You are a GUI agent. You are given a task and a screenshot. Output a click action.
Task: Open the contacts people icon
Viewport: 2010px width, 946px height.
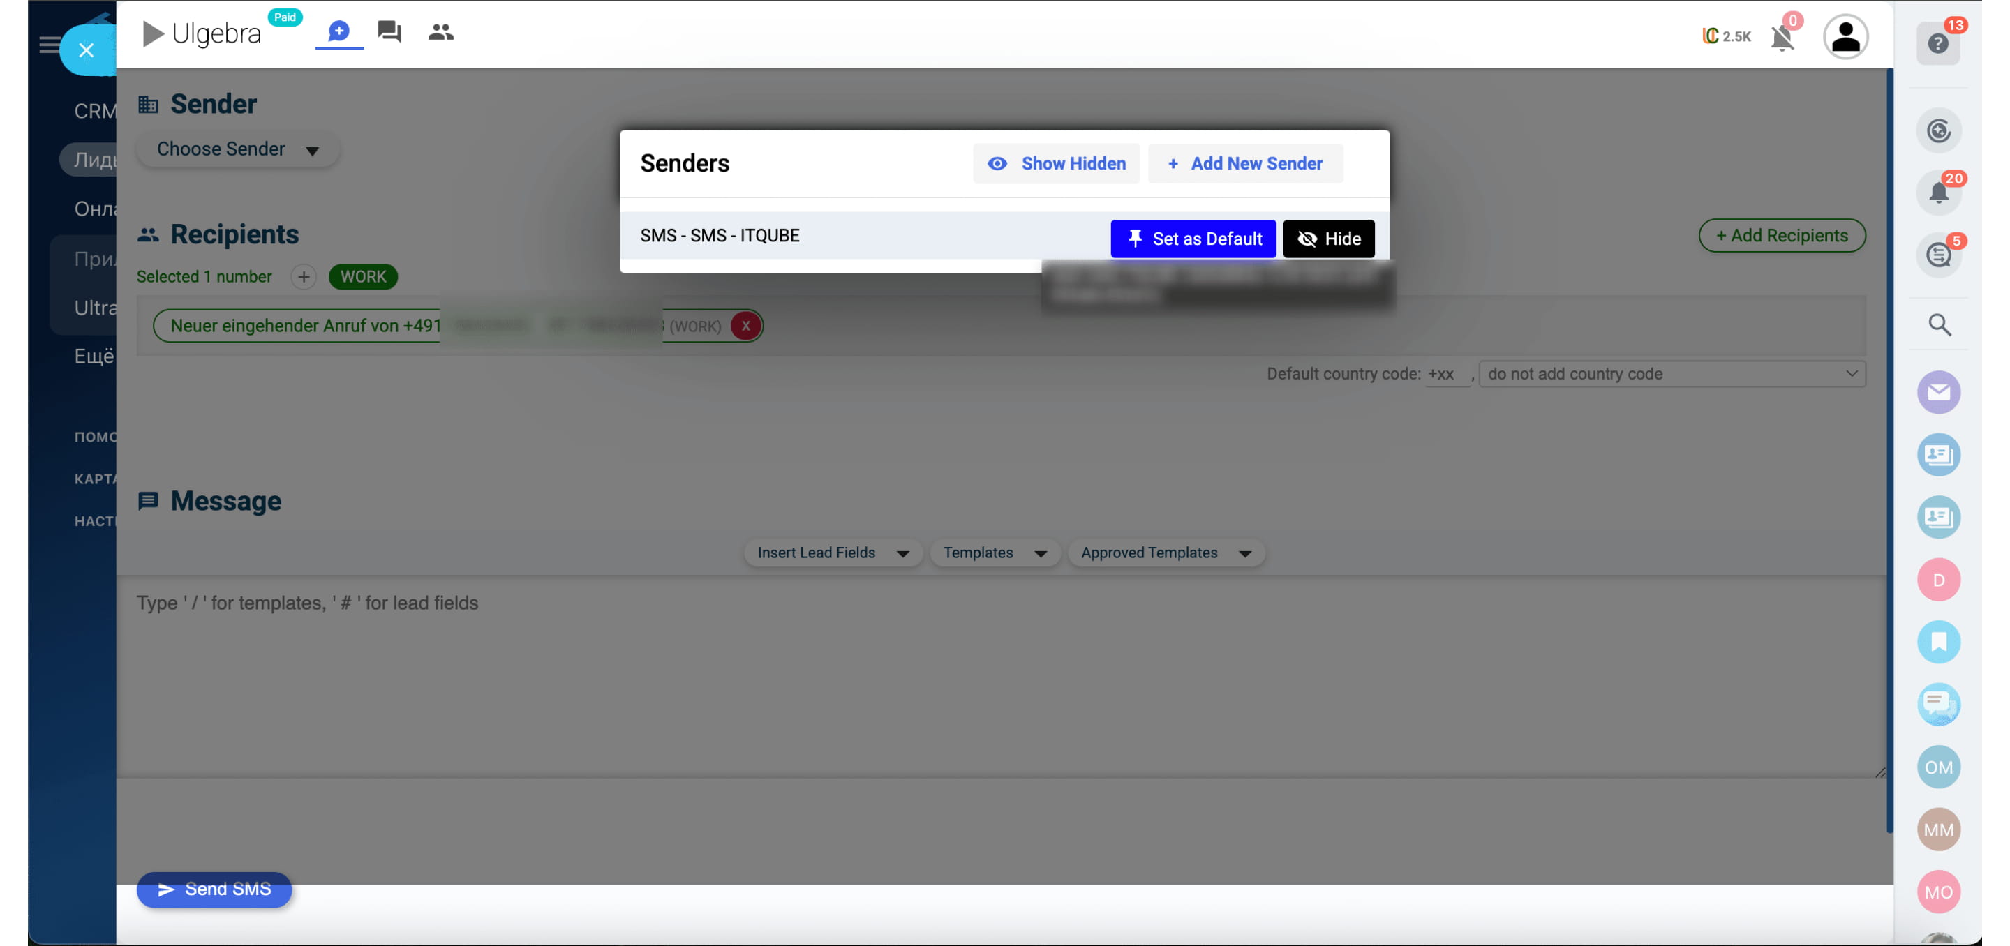pos(441,32)
